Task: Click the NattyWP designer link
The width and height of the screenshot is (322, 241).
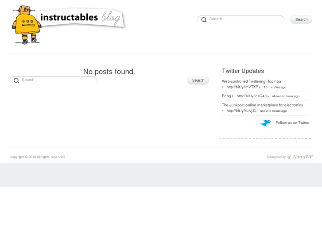Action: click(303, 157)
